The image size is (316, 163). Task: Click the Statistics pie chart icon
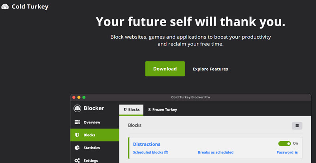point(77,148)
